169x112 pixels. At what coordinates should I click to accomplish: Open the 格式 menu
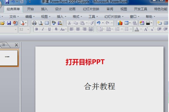click(x=77, y=17)
